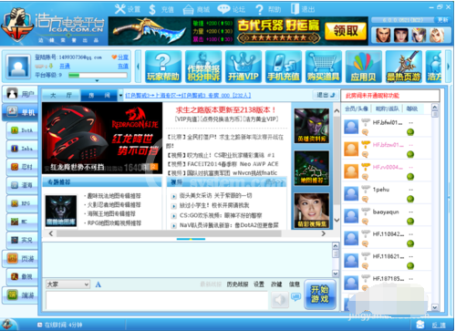
Task: Click the 分享 share link beside the heart
Action: 123,57
